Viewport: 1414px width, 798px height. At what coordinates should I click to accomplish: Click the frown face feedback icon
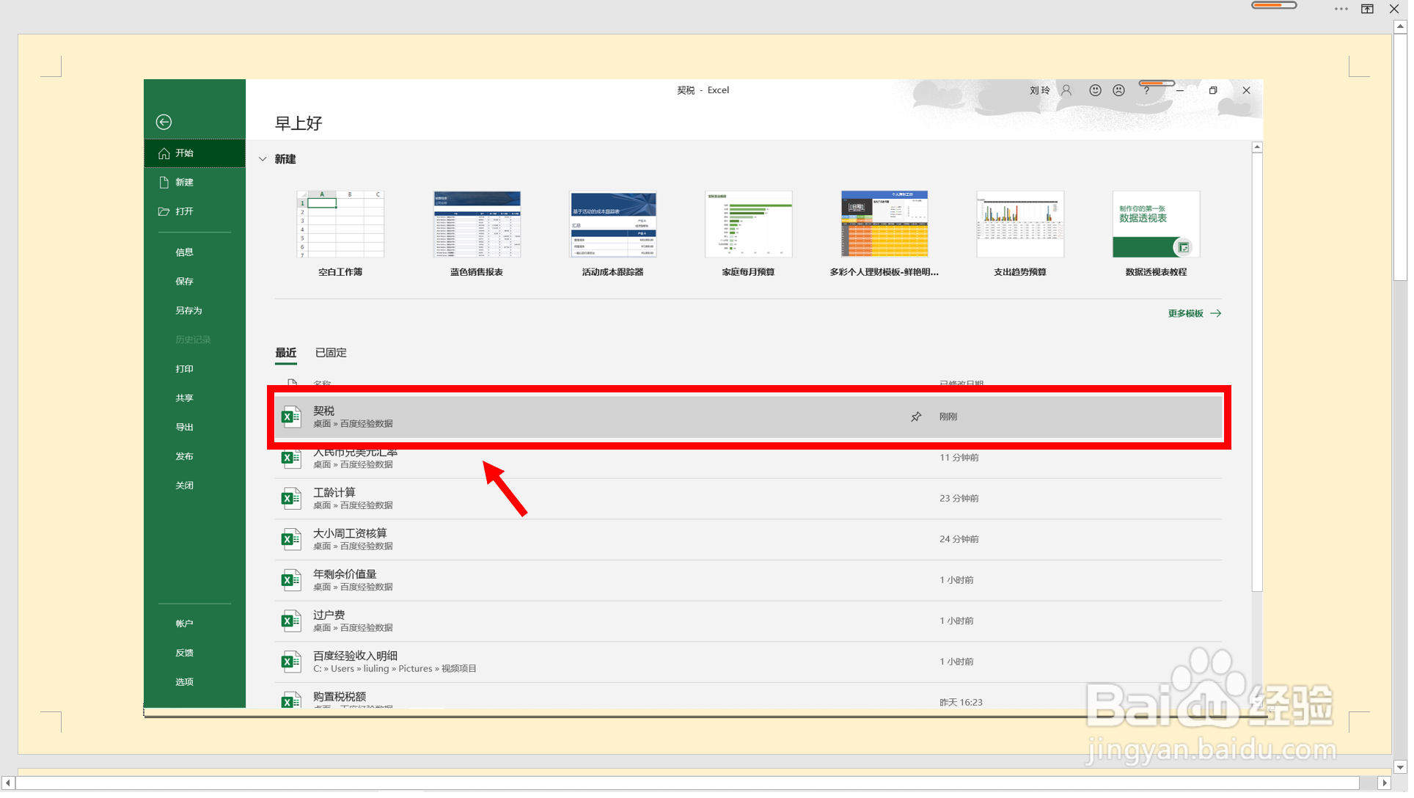click(1124, 91)
